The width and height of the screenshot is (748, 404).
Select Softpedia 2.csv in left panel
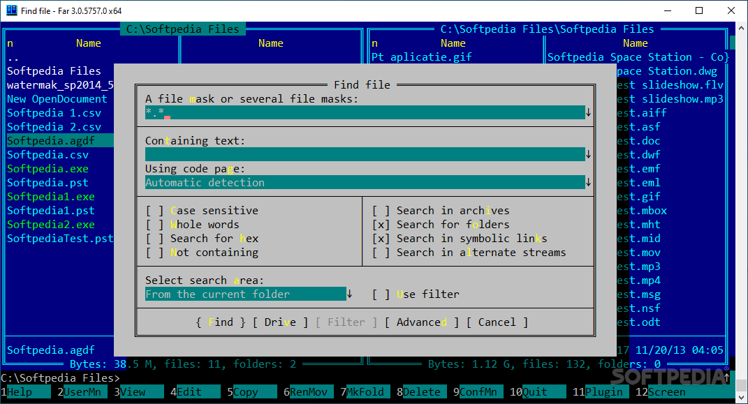[54, 127]
